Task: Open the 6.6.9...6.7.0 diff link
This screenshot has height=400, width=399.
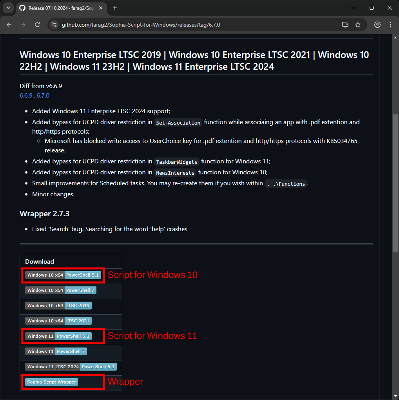Action: coord(34,96)
